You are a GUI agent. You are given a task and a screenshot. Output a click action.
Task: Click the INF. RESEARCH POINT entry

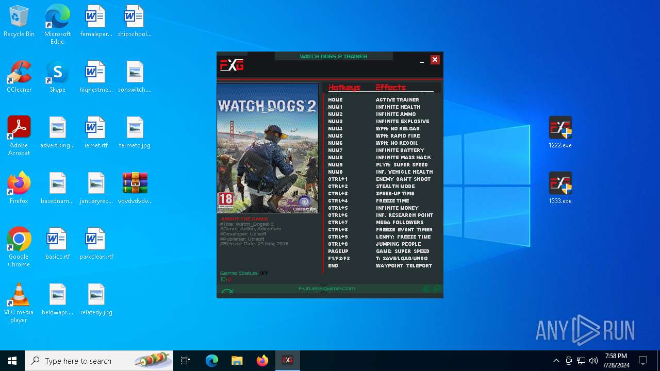coord(405,215)
